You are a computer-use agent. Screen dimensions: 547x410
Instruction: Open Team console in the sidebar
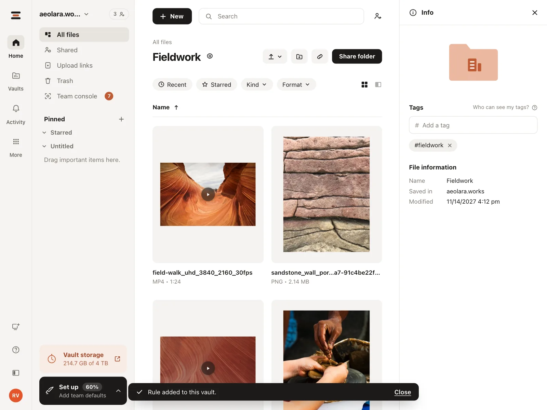point(84,96)
